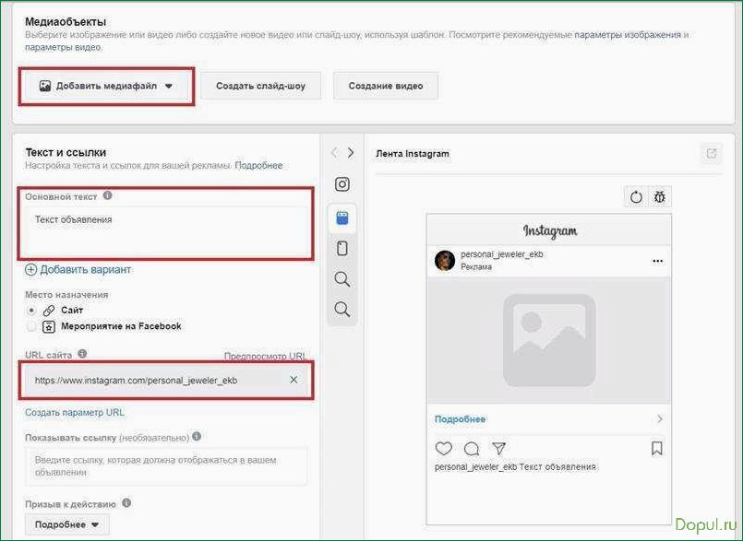Viewport: 743px width, 541px height.
Task: Go to next placement preview arrow
Action: (351, 152)
